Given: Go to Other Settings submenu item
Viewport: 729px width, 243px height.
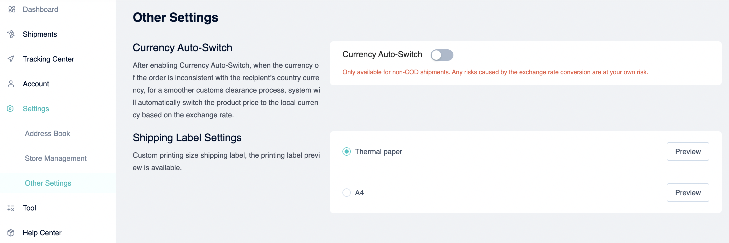Looking at the screenshot, I should (48, 183).
